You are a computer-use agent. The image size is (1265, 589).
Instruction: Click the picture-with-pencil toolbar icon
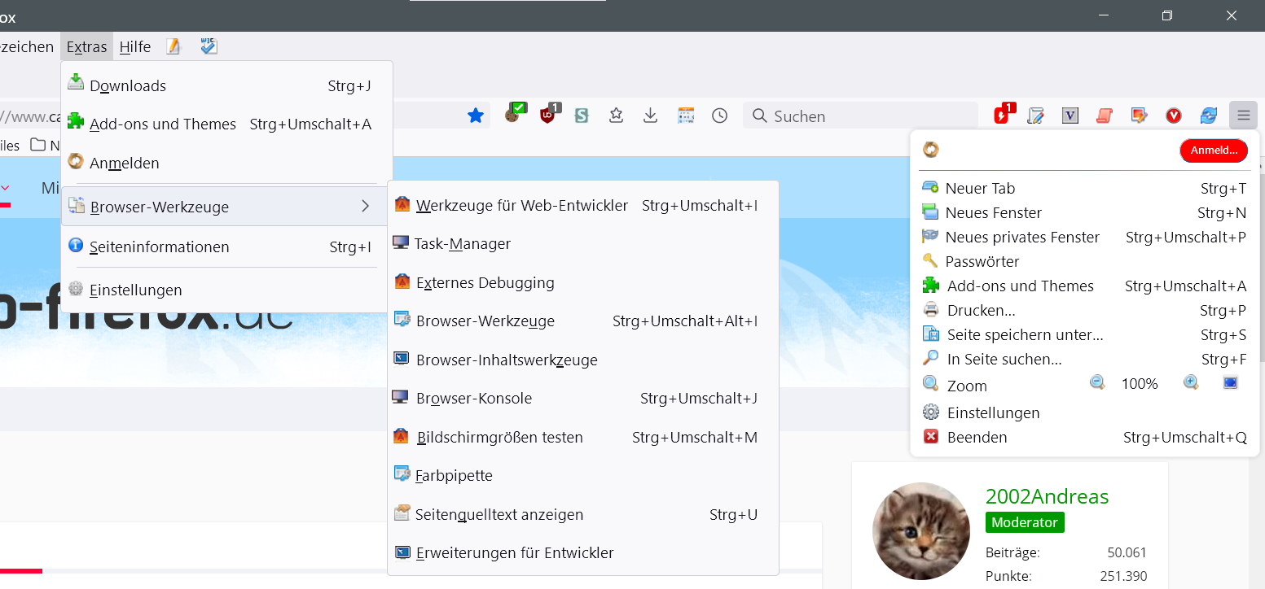[x=1140, y=116]
